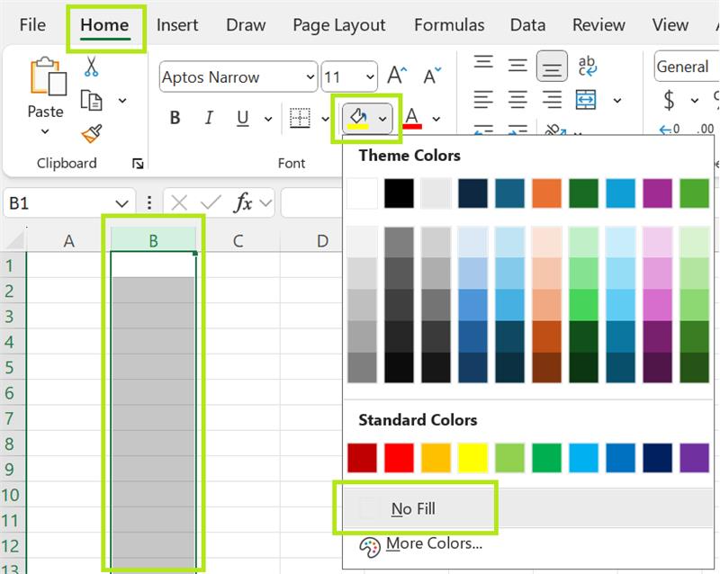Click the Borders icon
The height and width of the screenshot is (574, 720).
point(300,118)
